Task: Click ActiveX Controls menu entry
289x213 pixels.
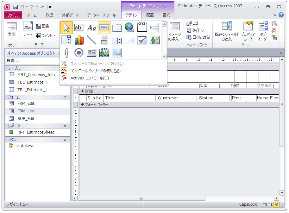Action: click(x=90, y=78)
